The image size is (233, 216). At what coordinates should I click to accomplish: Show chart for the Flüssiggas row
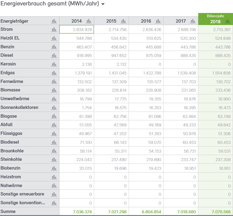point(54,134)
